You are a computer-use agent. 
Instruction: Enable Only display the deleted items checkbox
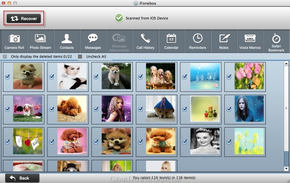[x=5, y=56]
